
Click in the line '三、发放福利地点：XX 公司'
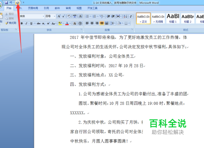pyautogui.click(x=97, y=75)
